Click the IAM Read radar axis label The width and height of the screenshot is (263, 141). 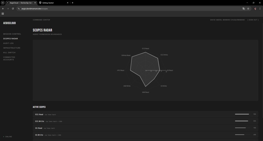pyautogui.click(x=146, y=92)
